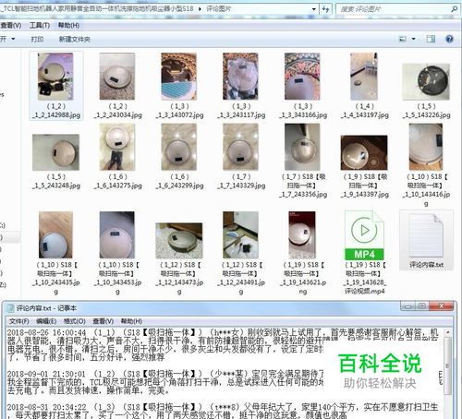
Task: Open Notepad 编辑(E) menu
Action: [x=46, y=321]
